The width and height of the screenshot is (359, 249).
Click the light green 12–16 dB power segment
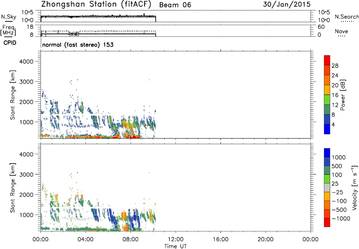327,99
